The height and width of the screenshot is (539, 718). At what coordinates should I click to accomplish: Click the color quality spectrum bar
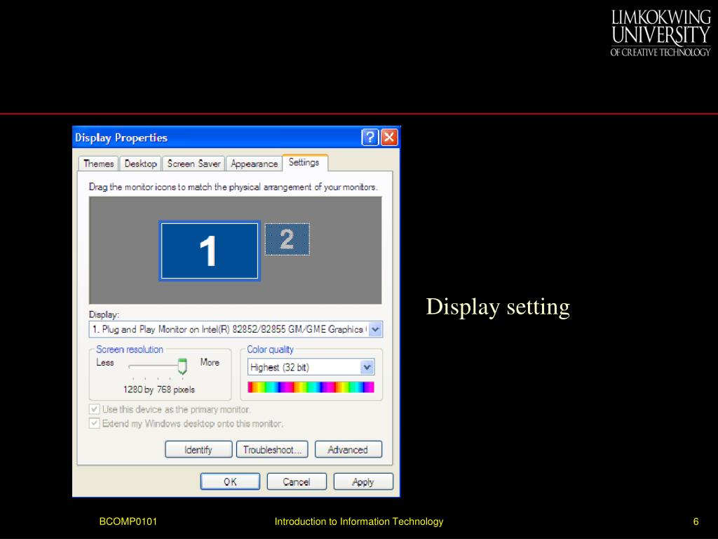tap(311, 387)
